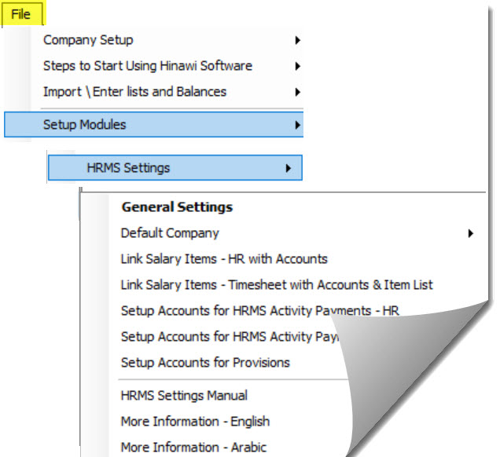The width and height of the screenshot is (500, 457).
Task: Open Link Salary Items - Timesheet with Accounts
Action: pyautogui.click(x=277, y=285)
